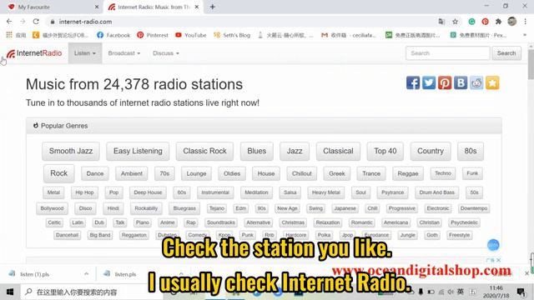Select the Heavy Metal genre
534x300 pixels.
[x=326, y=192]
